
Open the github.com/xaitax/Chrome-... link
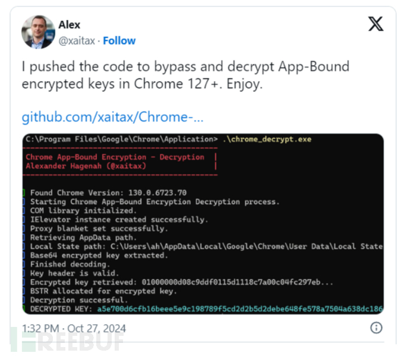113,116
